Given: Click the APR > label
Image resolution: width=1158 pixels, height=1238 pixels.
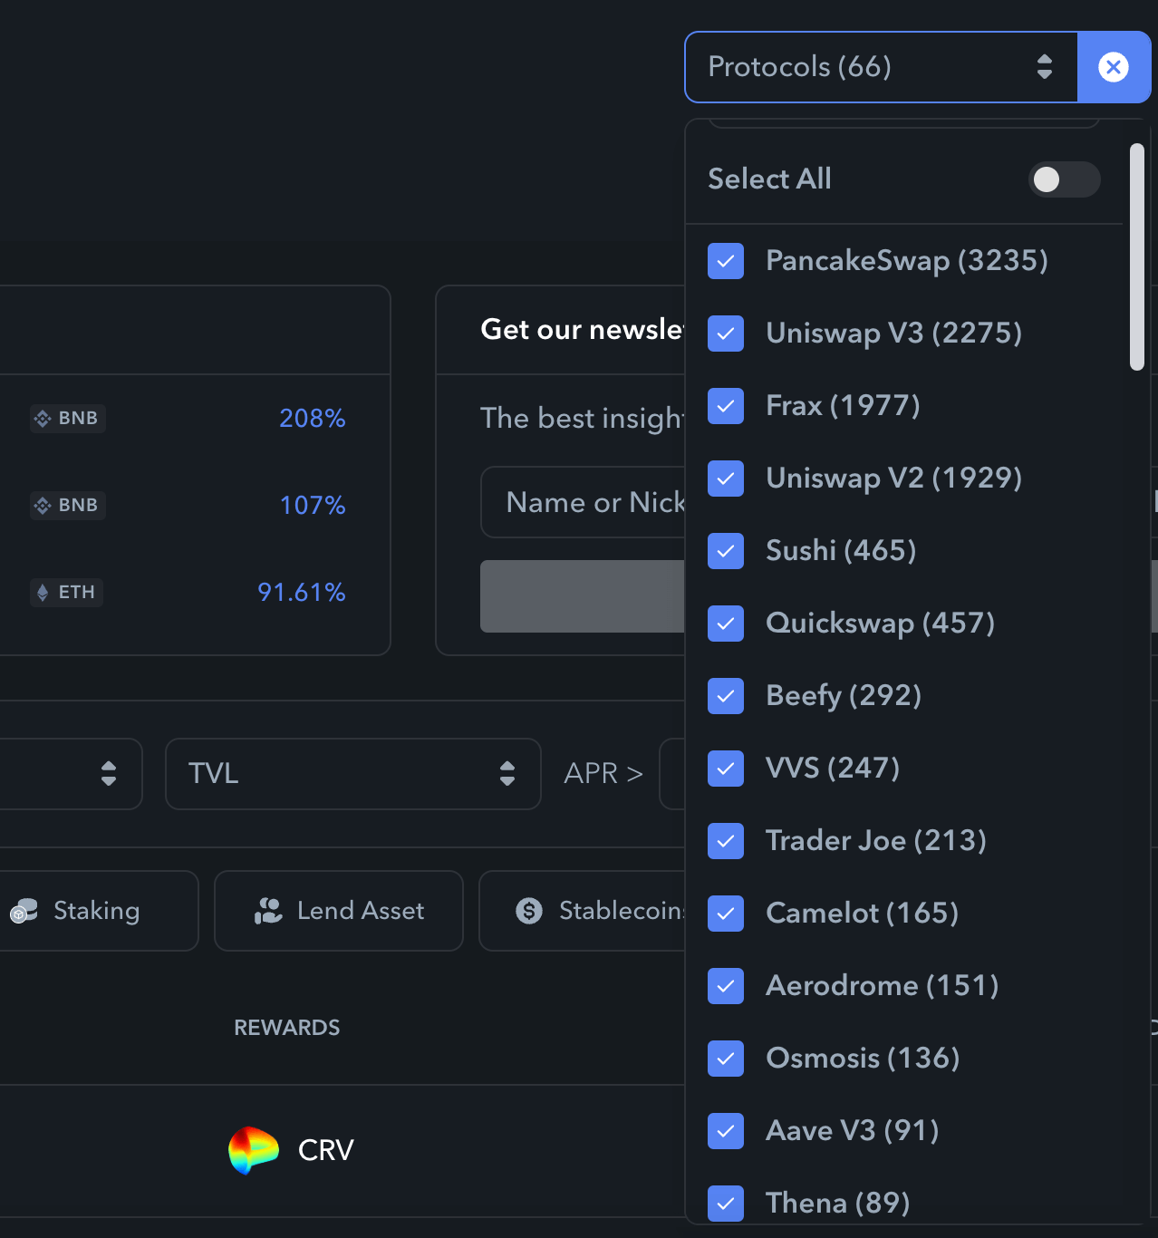Looking at the screenshot, I should 603,774.
